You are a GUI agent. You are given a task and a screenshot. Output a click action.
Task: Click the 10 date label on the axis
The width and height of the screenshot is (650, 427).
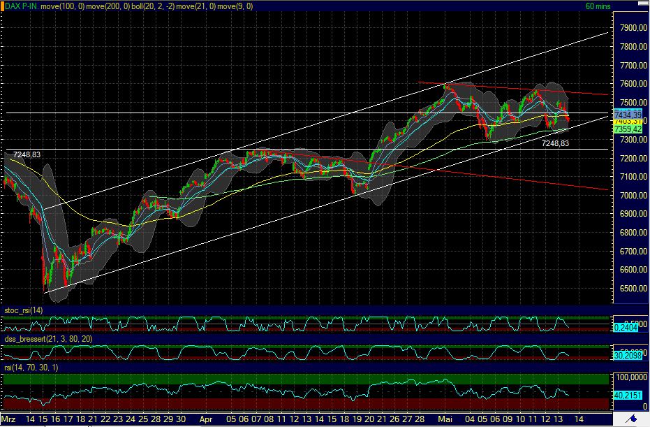click(520, 419)
